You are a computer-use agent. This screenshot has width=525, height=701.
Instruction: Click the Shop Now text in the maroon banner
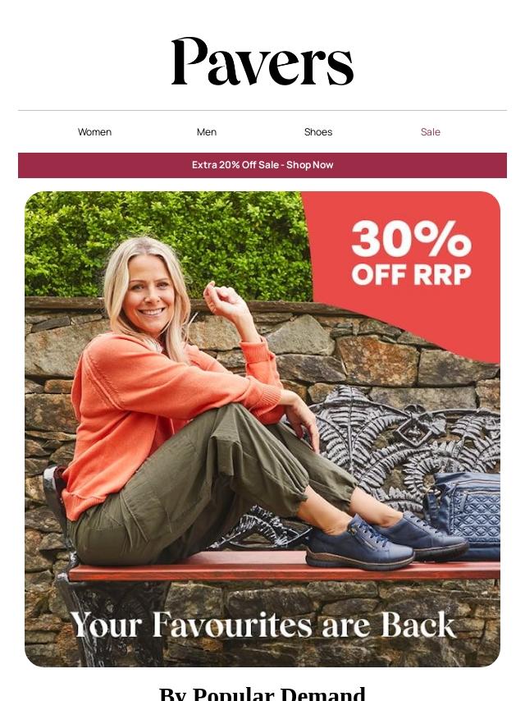coord(309,165)
